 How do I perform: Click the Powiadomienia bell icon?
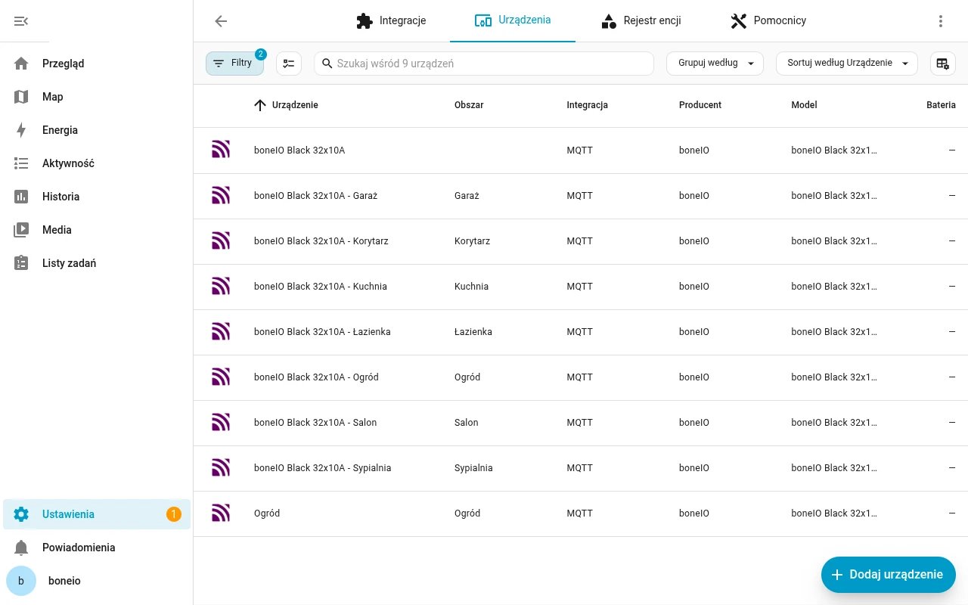tap(21, 548)
